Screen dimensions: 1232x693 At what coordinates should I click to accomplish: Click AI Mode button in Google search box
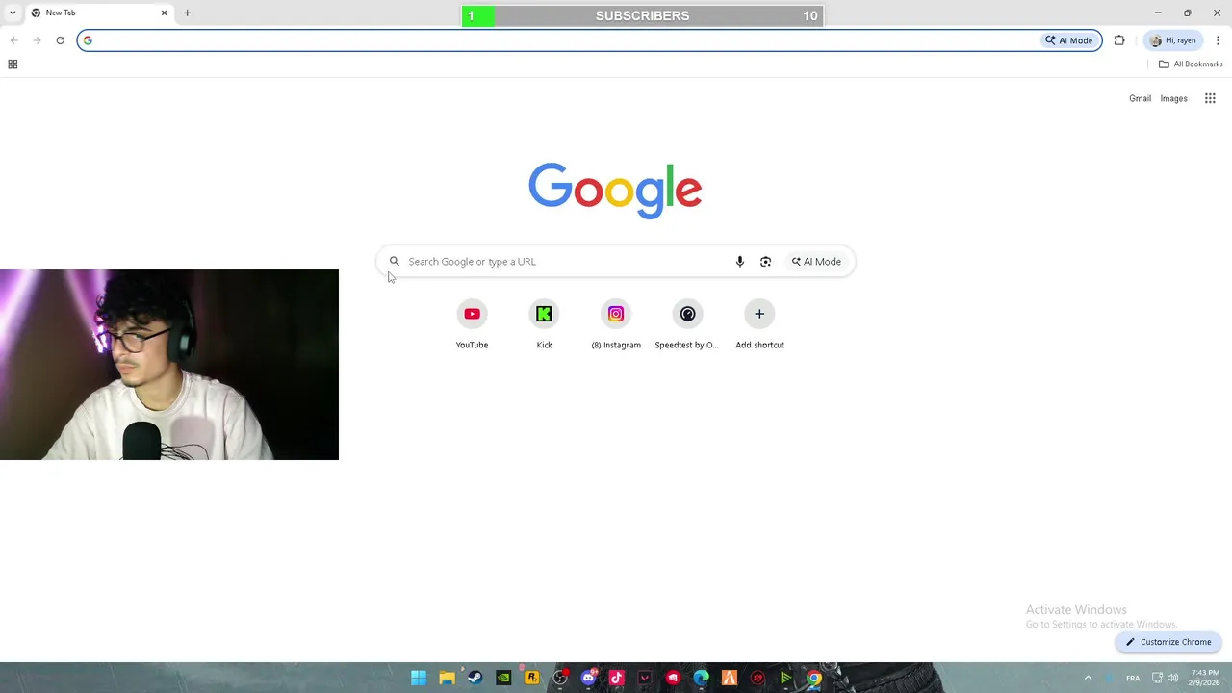(816, 262)
